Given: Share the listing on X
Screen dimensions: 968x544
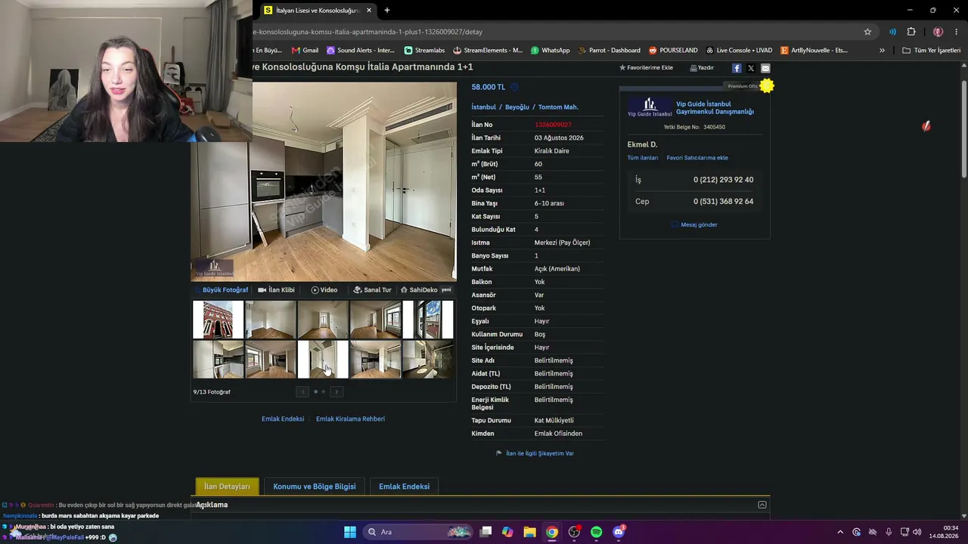Looking at the screenshot, I should (x=751, y=68).
